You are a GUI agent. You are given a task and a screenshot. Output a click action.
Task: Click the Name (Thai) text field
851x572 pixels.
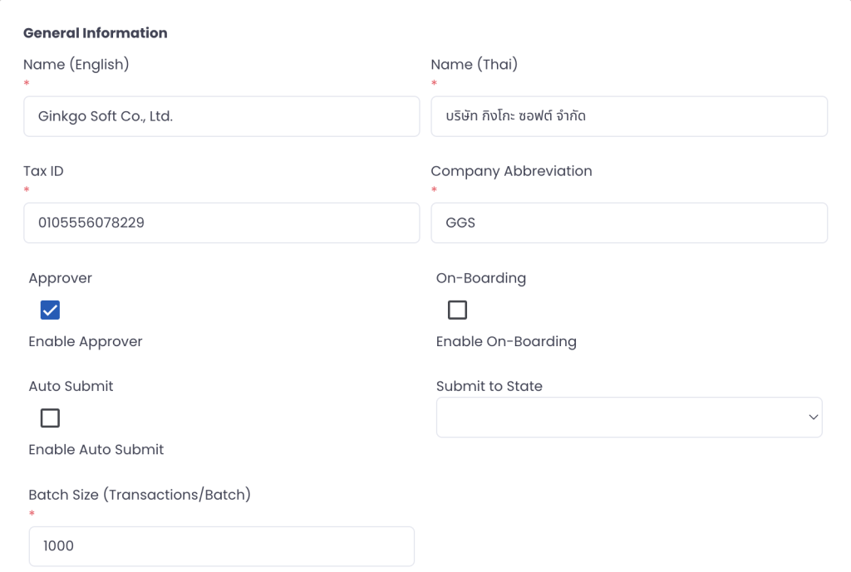click(628, 116)
